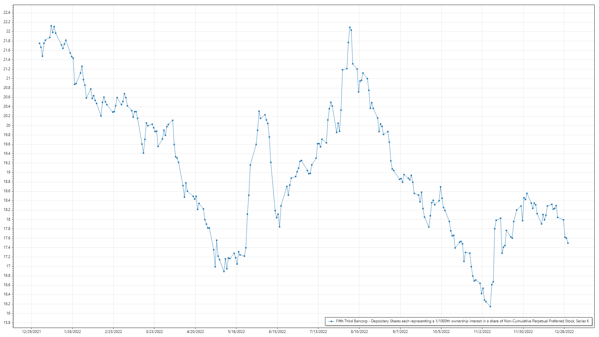
Task: Click the lowest data point near 16.15
Action: tap(490, 306)
